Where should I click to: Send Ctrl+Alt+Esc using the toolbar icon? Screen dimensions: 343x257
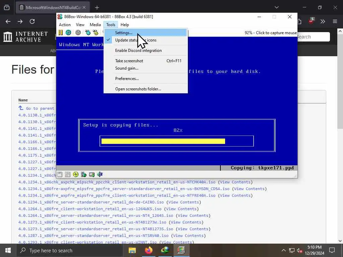(95, 32)
